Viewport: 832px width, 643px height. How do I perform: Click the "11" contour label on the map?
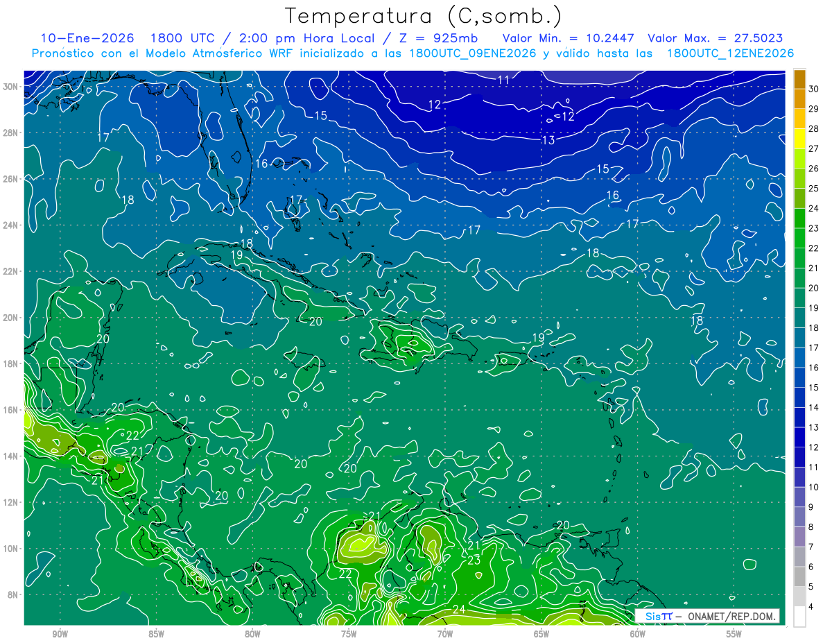point(503,80)
